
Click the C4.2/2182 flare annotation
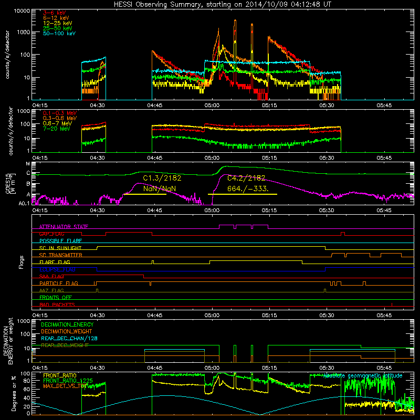click(246, 178)
